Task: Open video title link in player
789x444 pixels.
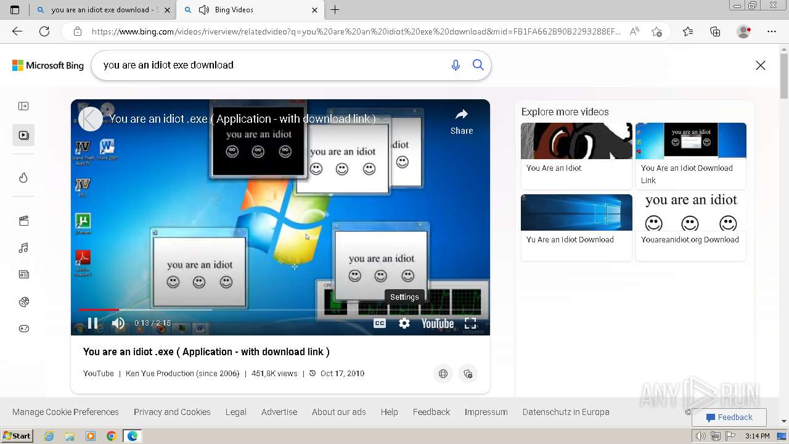Action: coord(242,119)
